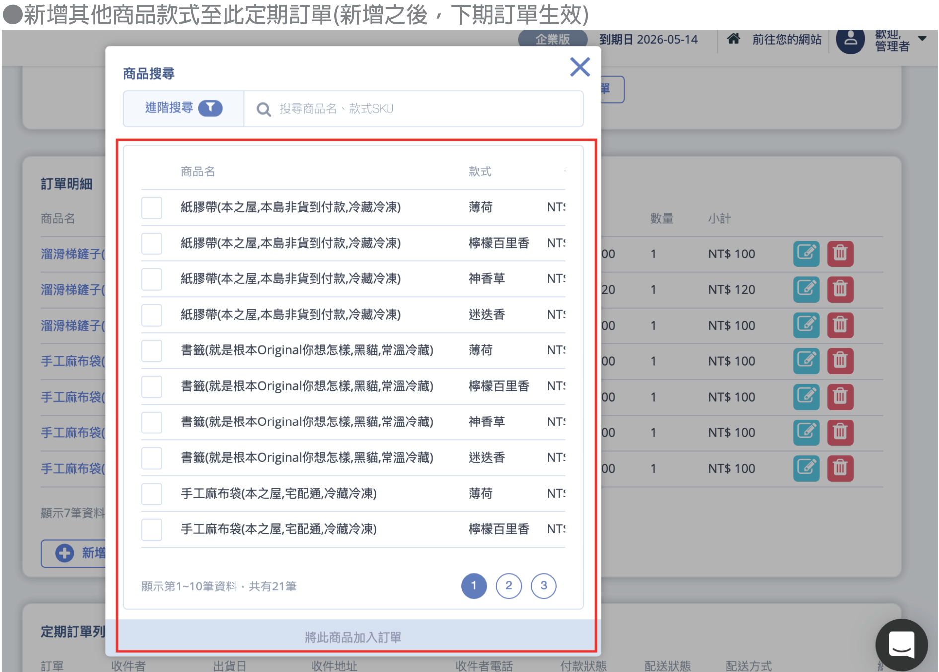Viewport: 939px width, 672px height.
Task: Delete the sixth order detail row
Action: coord(840,432)
